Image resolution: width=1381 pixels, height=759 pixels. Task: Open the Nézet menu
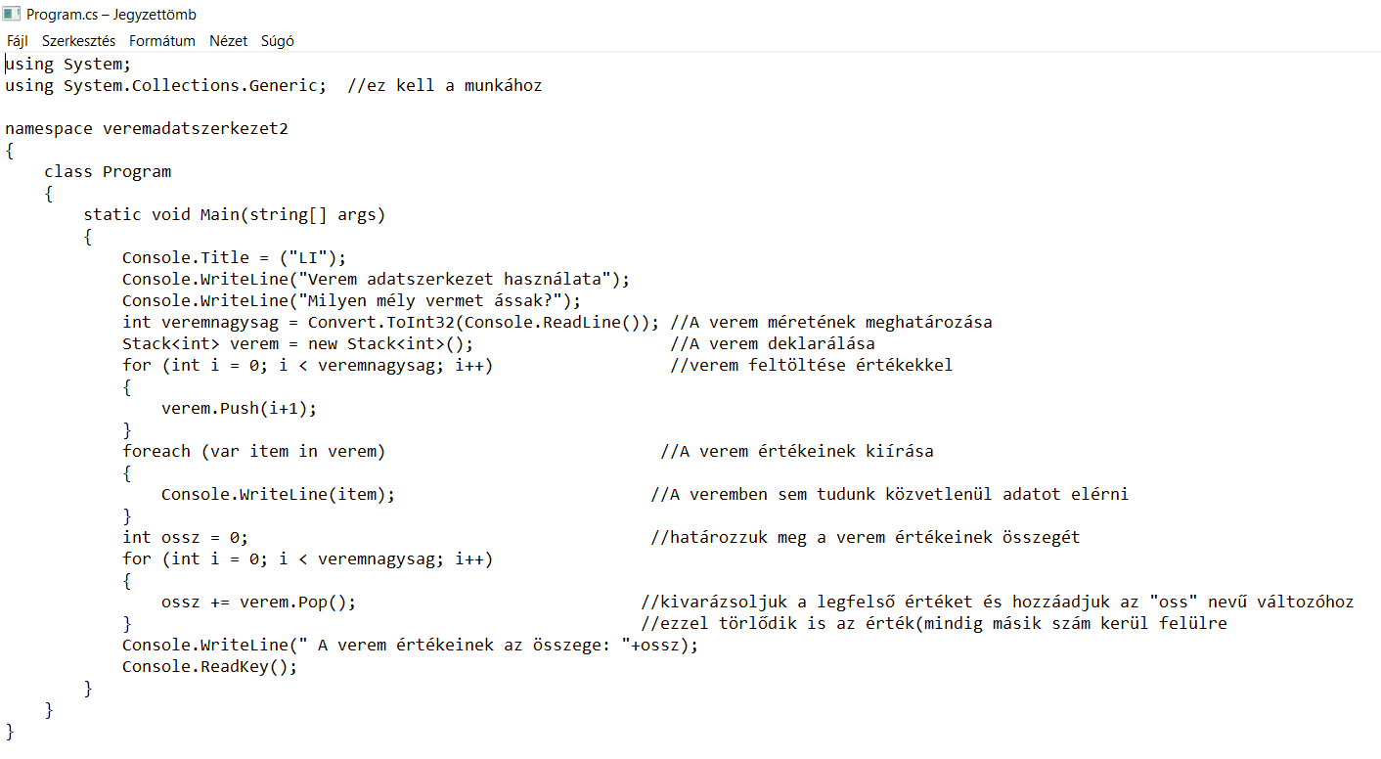tap(229, 41)
